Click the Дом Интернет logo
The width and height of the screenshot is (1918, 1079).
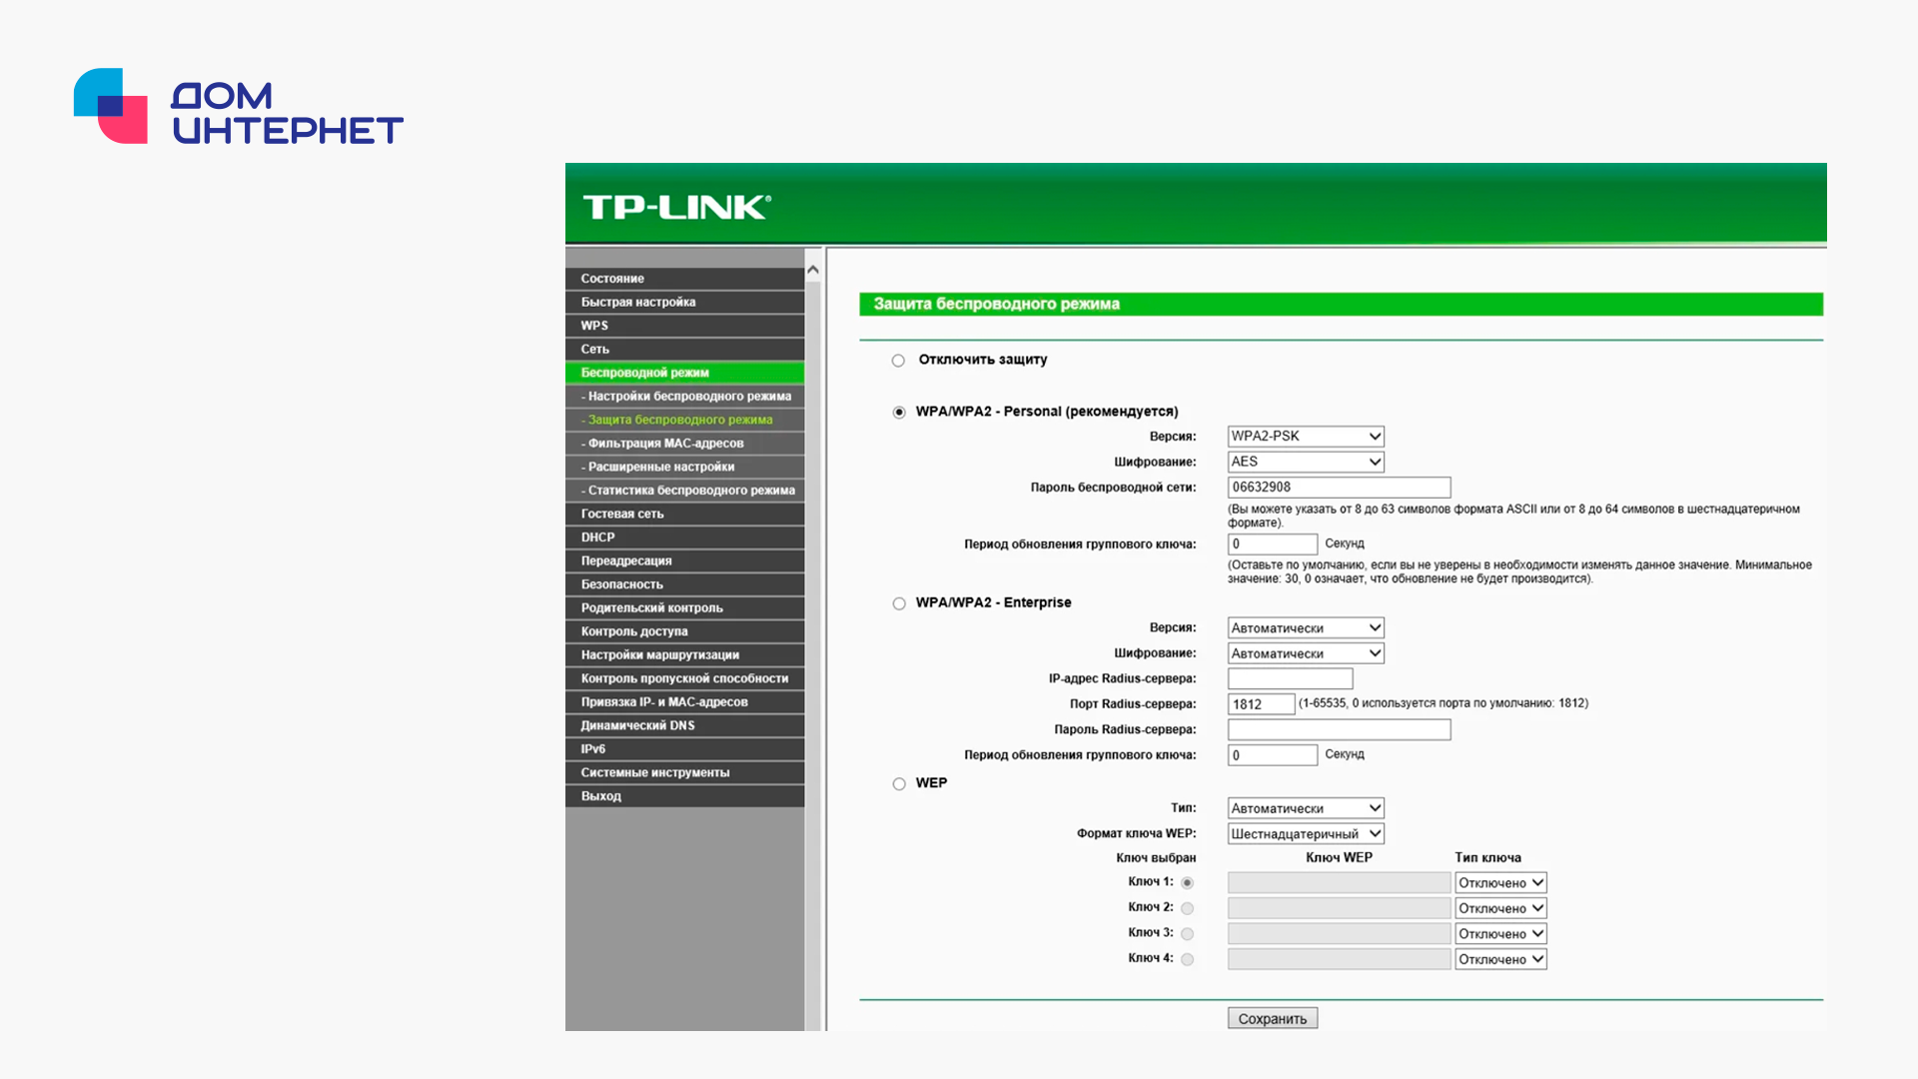(x=238, y=106)
